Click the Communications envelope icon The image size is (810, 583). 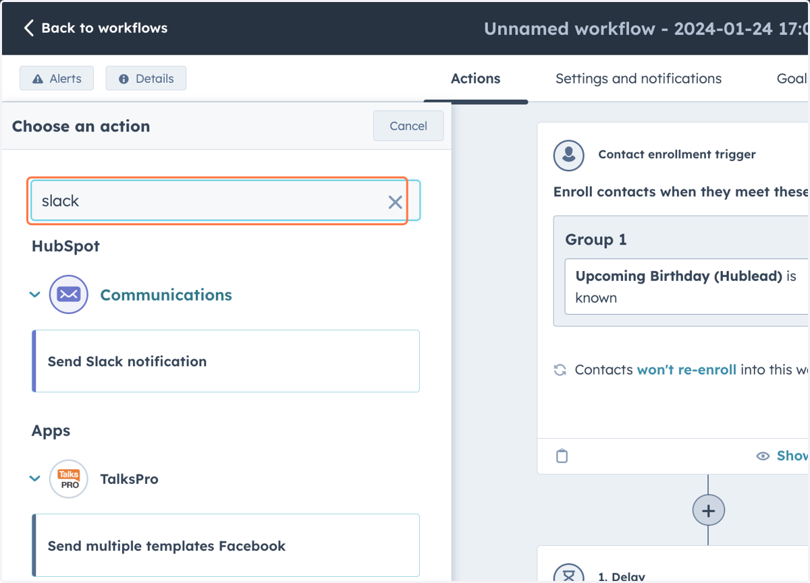pos(69,295)
